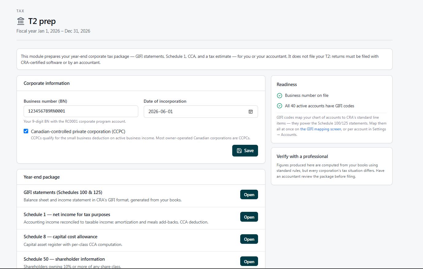Click the Corporate information section header

click(x=47, y=83)
